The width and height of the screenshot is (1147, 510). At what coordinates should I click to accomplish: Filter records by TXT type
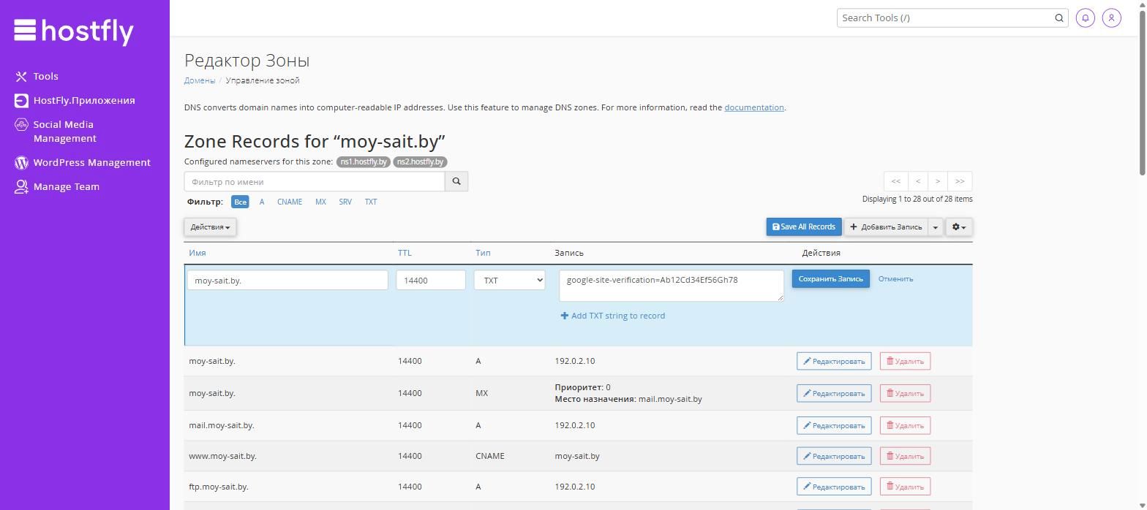coord(371,202)
